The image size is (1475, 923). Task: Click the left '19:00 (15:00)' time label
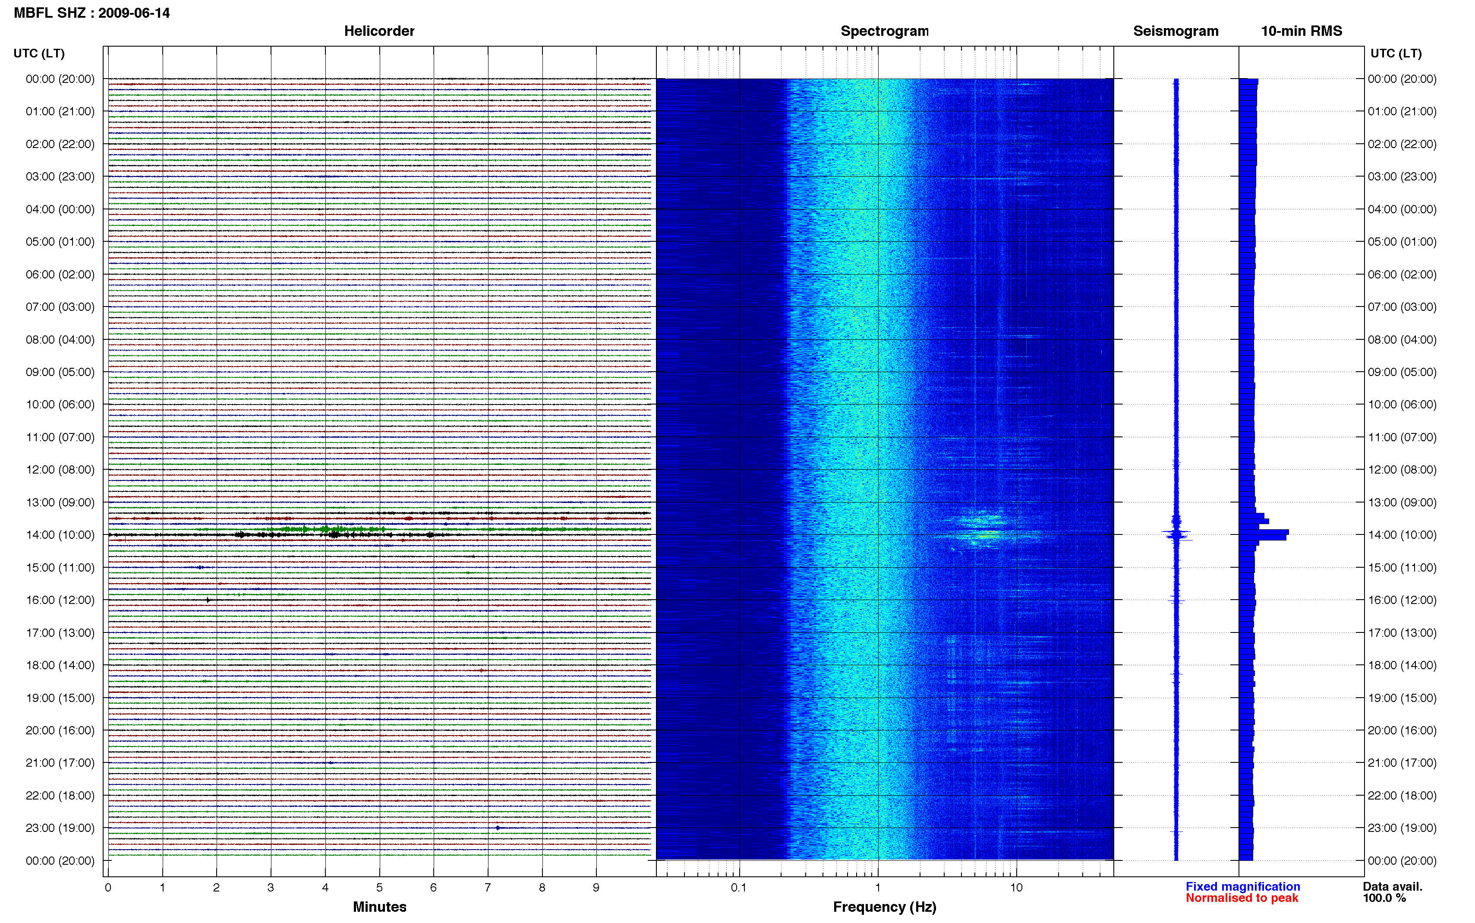coord(60,698)
